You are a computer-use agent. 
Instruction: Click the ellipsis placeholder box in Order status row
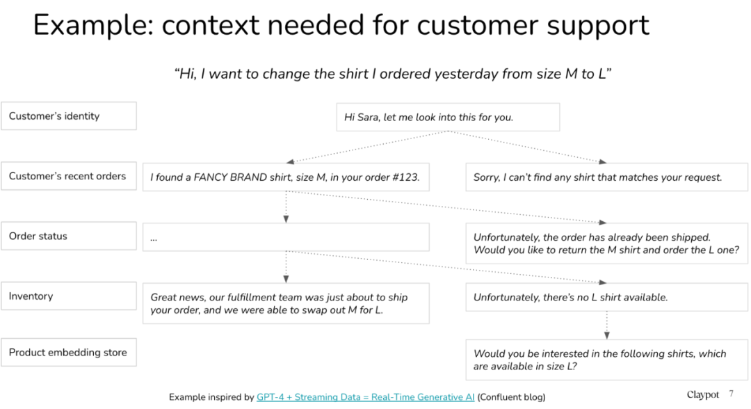coord(286,237)
